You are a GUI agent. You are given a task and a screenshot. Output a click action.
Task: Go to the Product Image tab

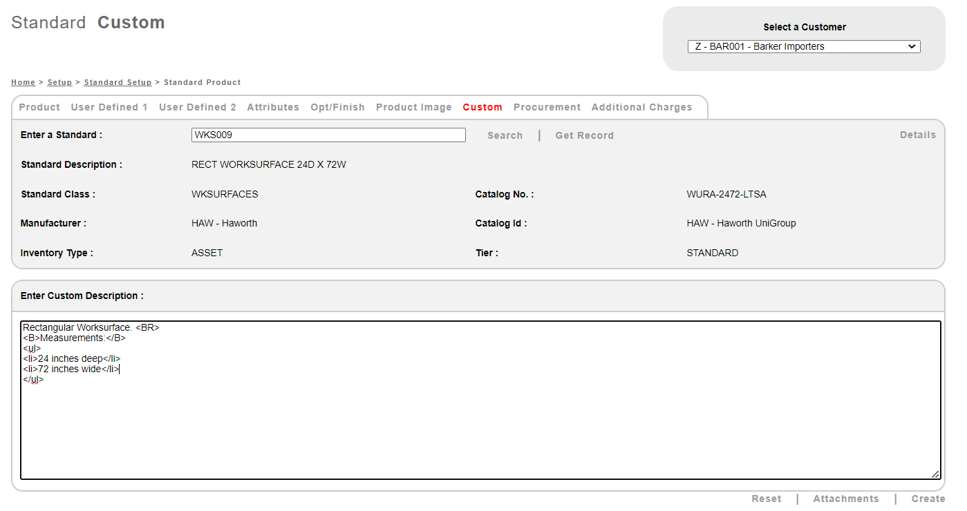click(413, 108)
